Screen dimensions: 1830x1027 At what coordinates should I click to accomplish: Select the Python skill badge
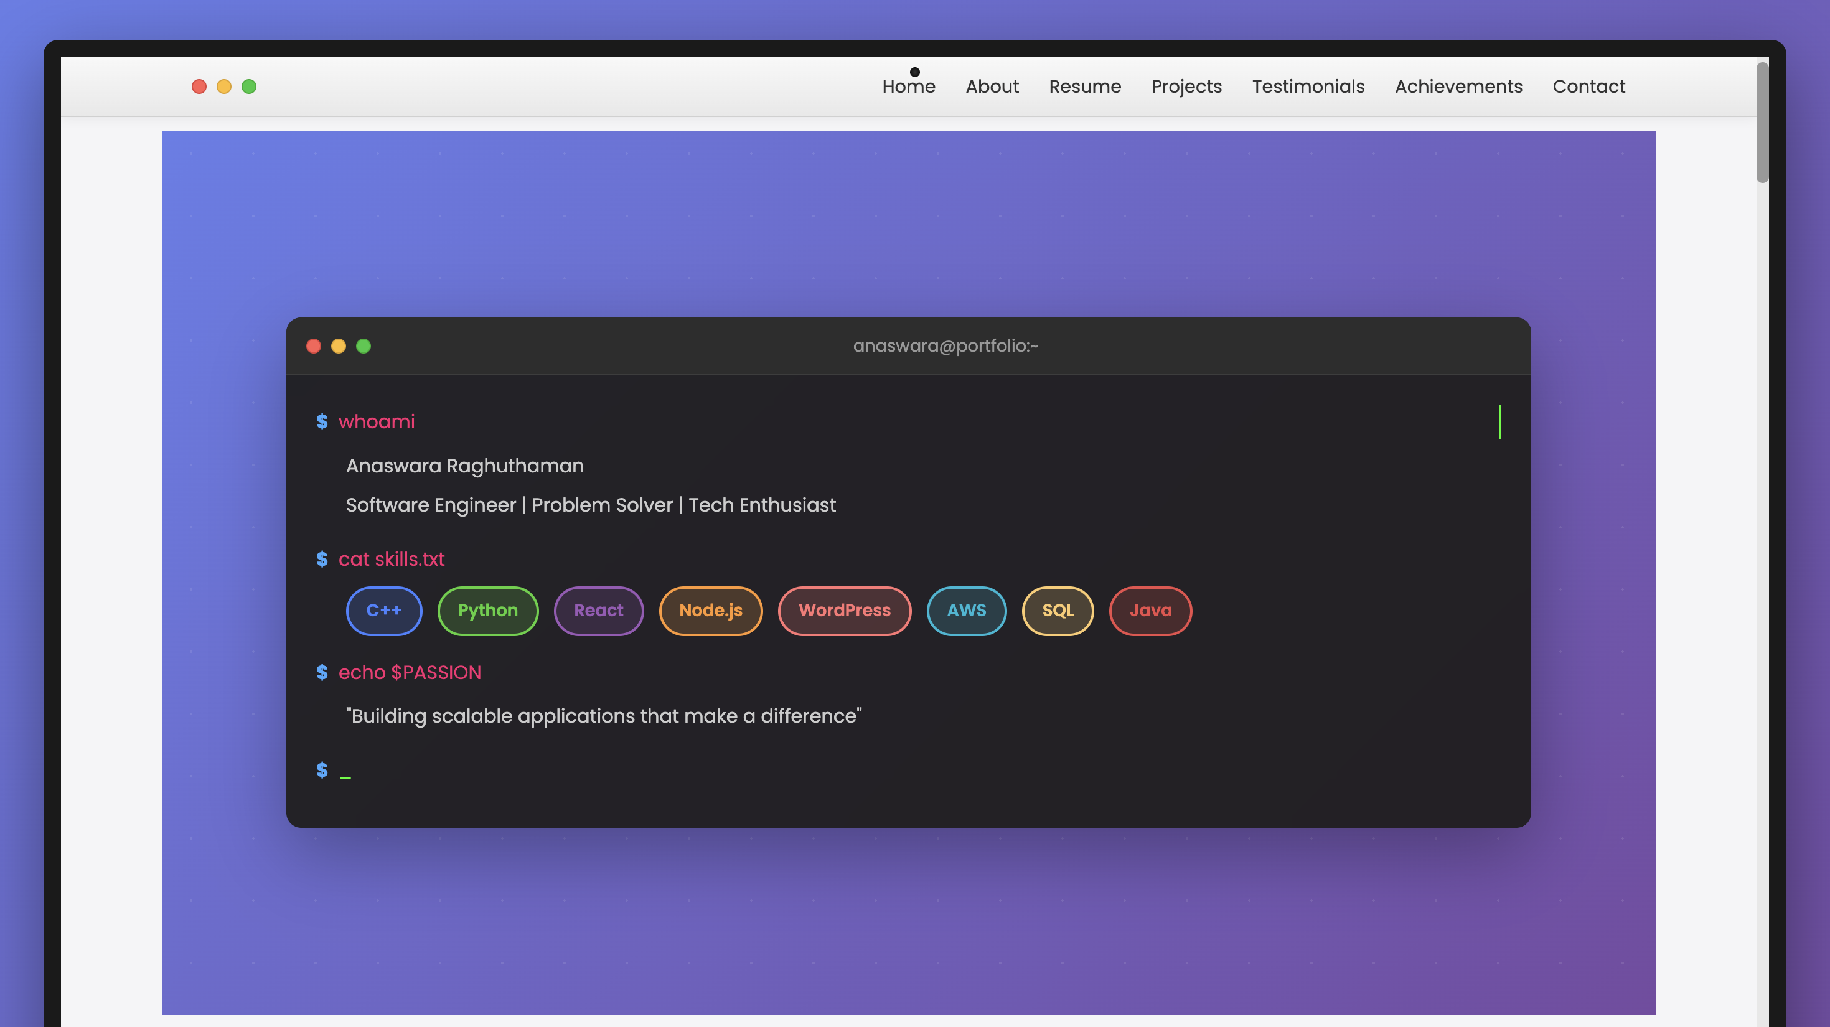487,611
